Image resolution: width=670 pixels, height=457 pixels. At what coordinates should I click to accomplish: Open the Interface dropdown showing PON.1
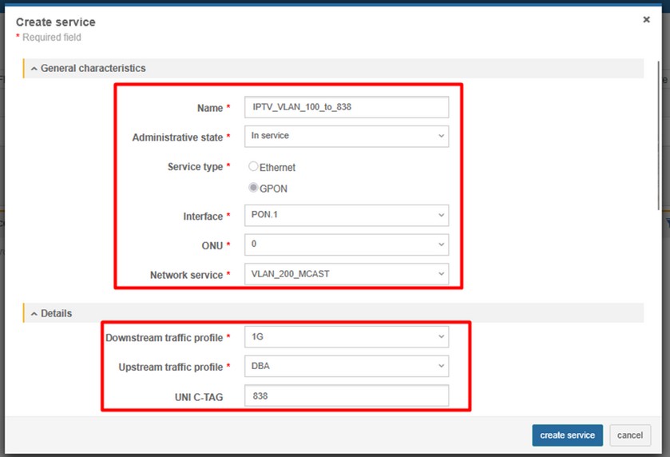347,216
